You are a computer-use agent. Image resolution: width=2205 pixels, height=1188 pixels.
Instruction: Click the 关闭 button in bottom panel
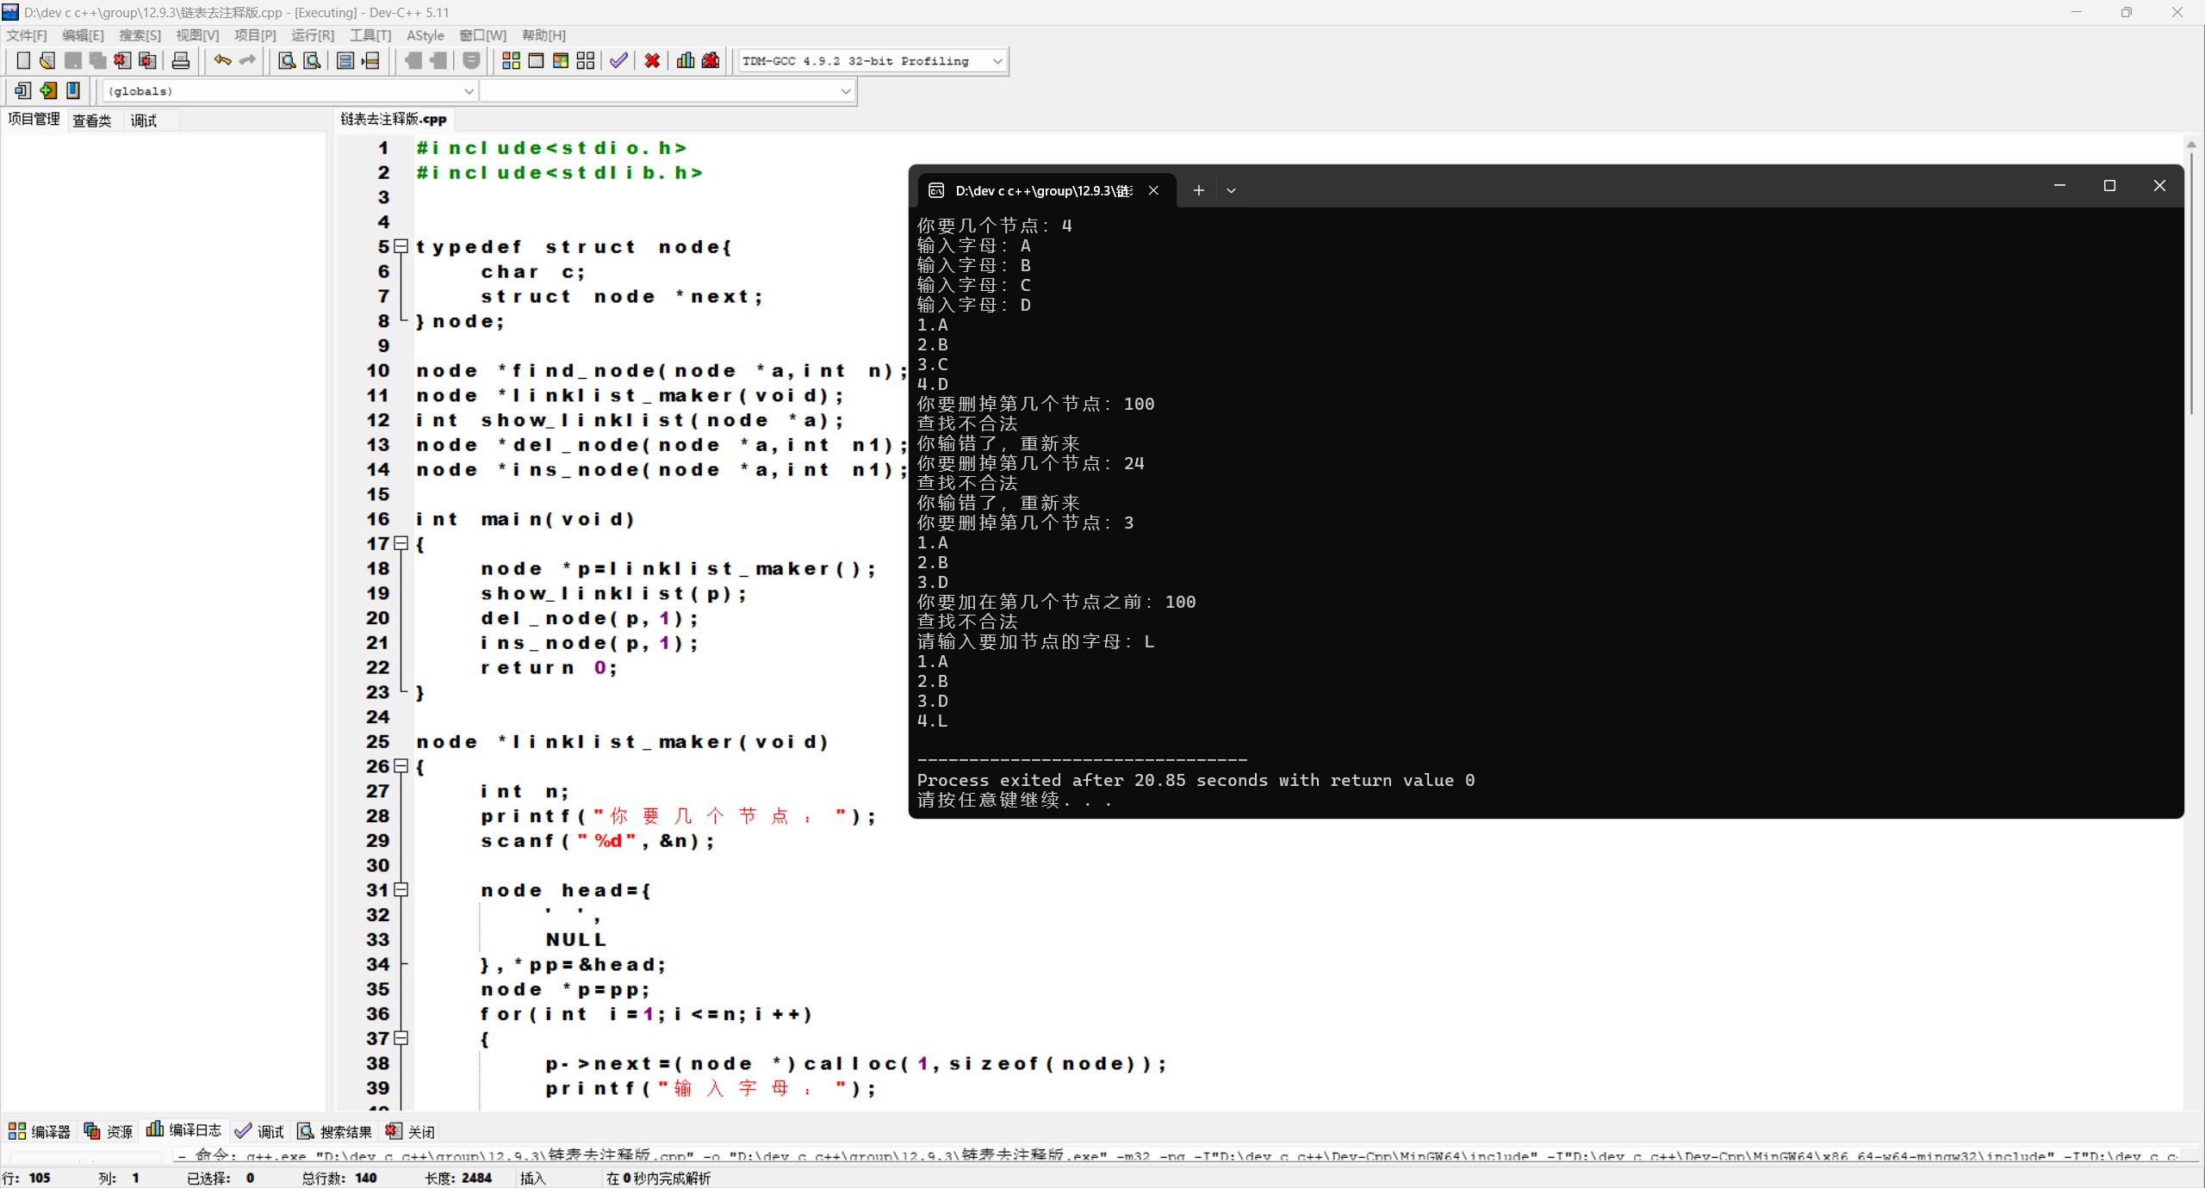click(411, 1131)
